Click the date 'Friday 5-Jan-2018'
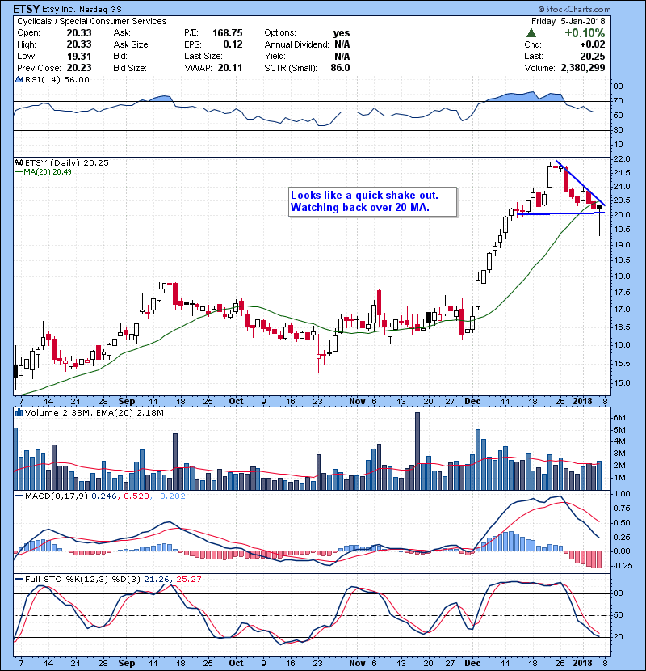Screen dimensions: 646x671 click(x=568, y=21)
